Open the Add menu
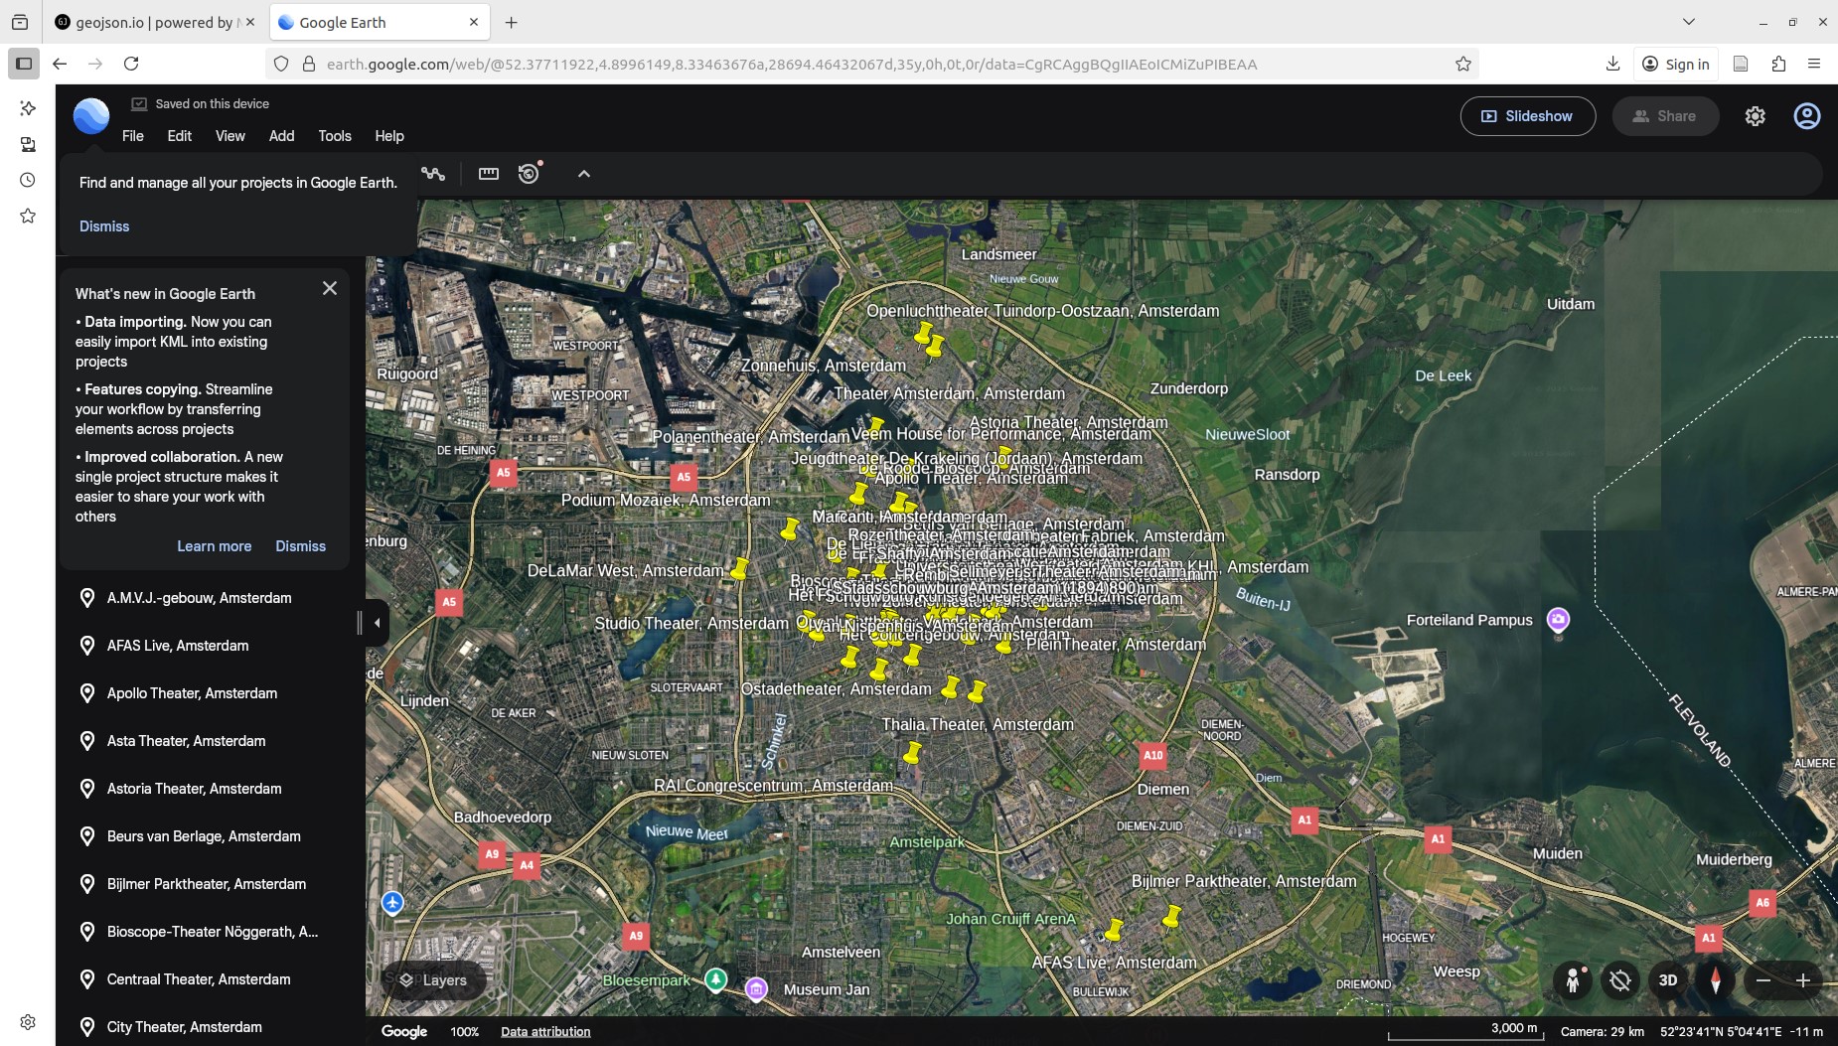The height and width of the screenshot is (1046, 1838). point(282,136)
